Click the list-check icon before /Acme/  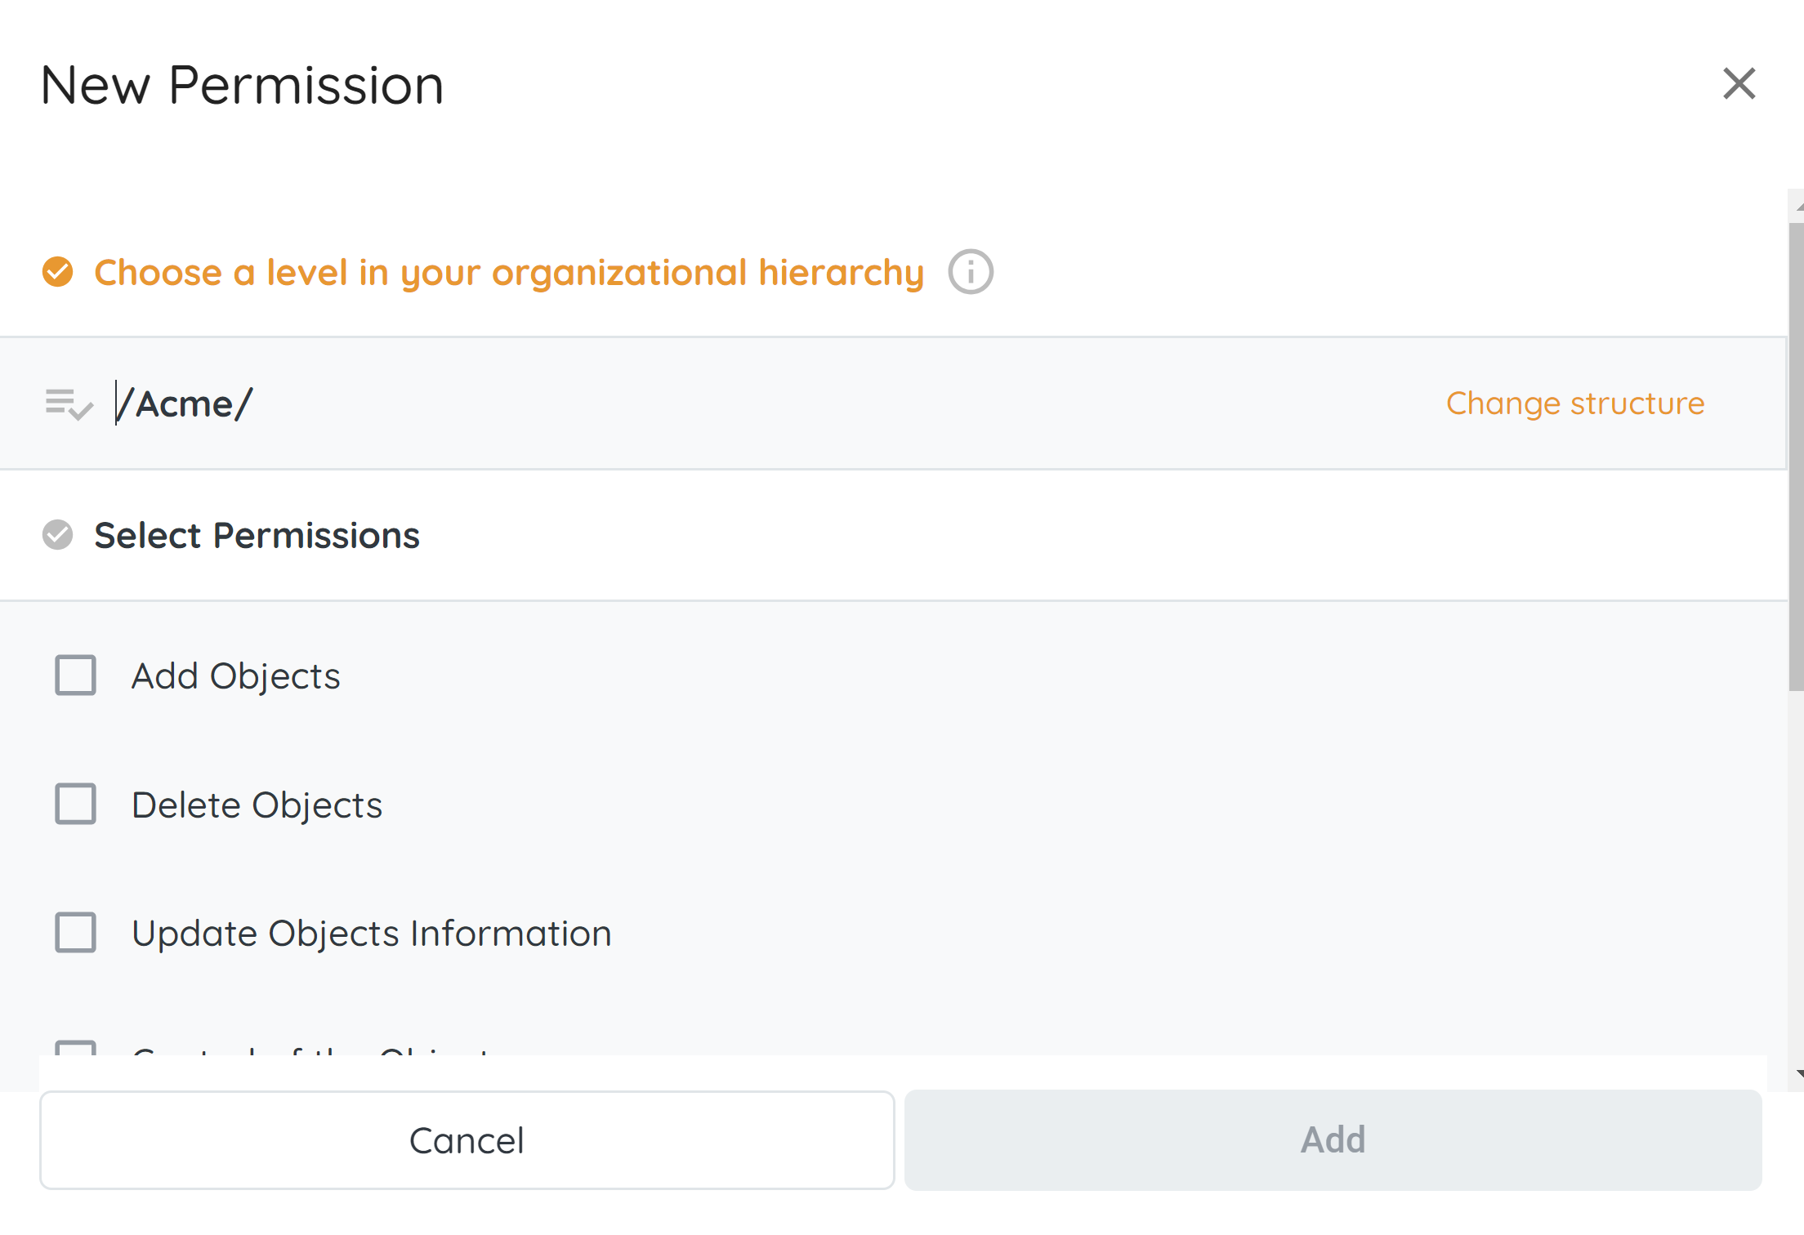(69, 403)
